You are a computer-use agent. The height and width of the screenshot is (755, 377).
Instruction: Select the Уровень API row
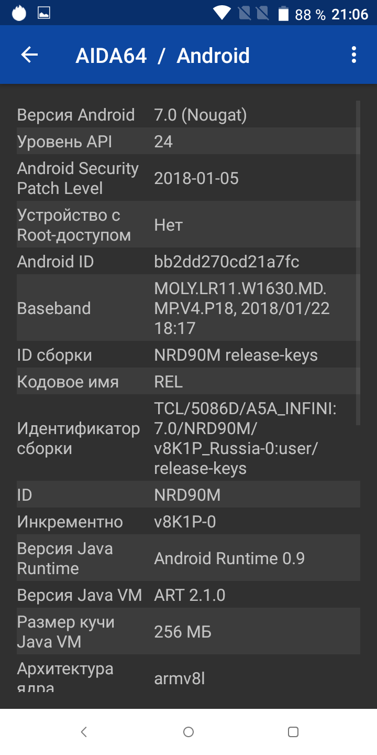point(188,141)
